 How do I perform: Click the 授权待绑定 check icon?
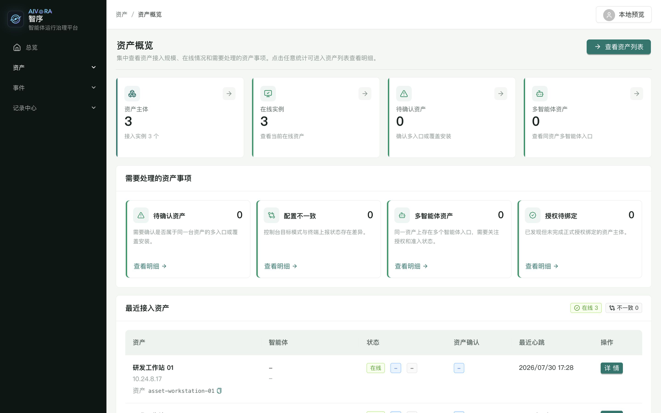coord(532,215)
